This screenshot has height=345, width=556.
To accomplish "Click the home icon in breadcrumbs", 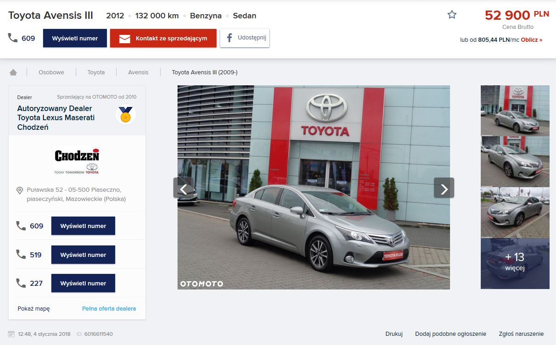I will pos(13,72).
